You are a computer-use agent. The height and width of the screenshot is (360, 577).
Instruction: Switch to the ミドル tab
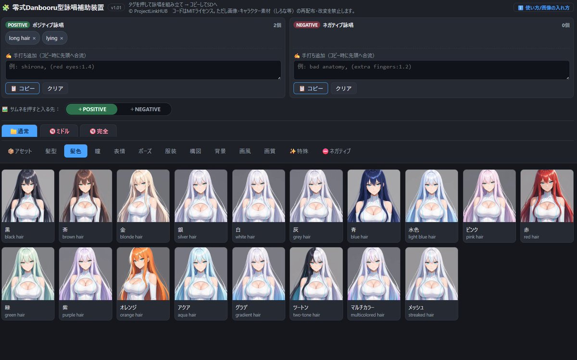59,131
